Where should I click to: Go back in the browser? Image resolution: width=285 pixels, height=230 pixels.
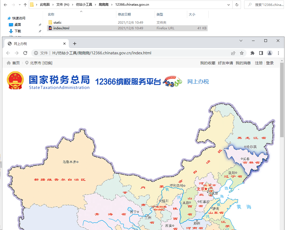[x=8, y=53]
